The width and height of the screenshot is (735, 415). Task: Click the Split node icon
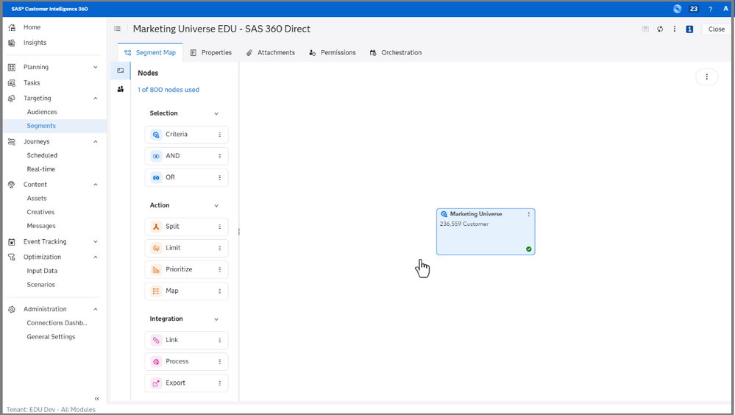[156, 227]
